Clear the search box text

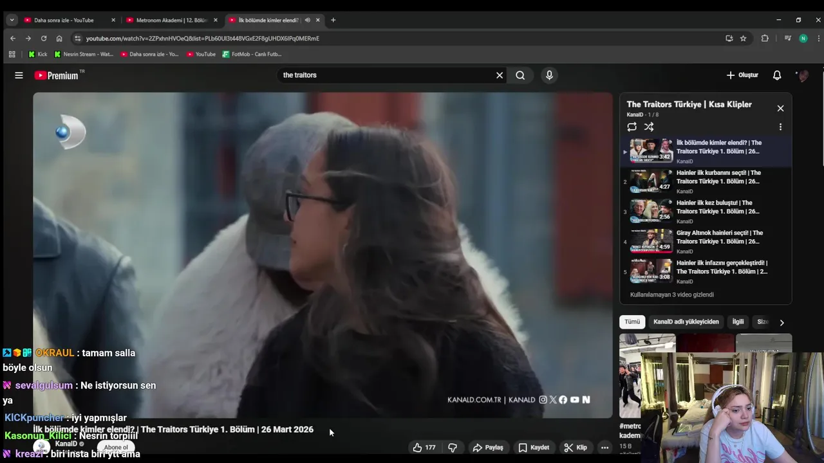point(500,75)
